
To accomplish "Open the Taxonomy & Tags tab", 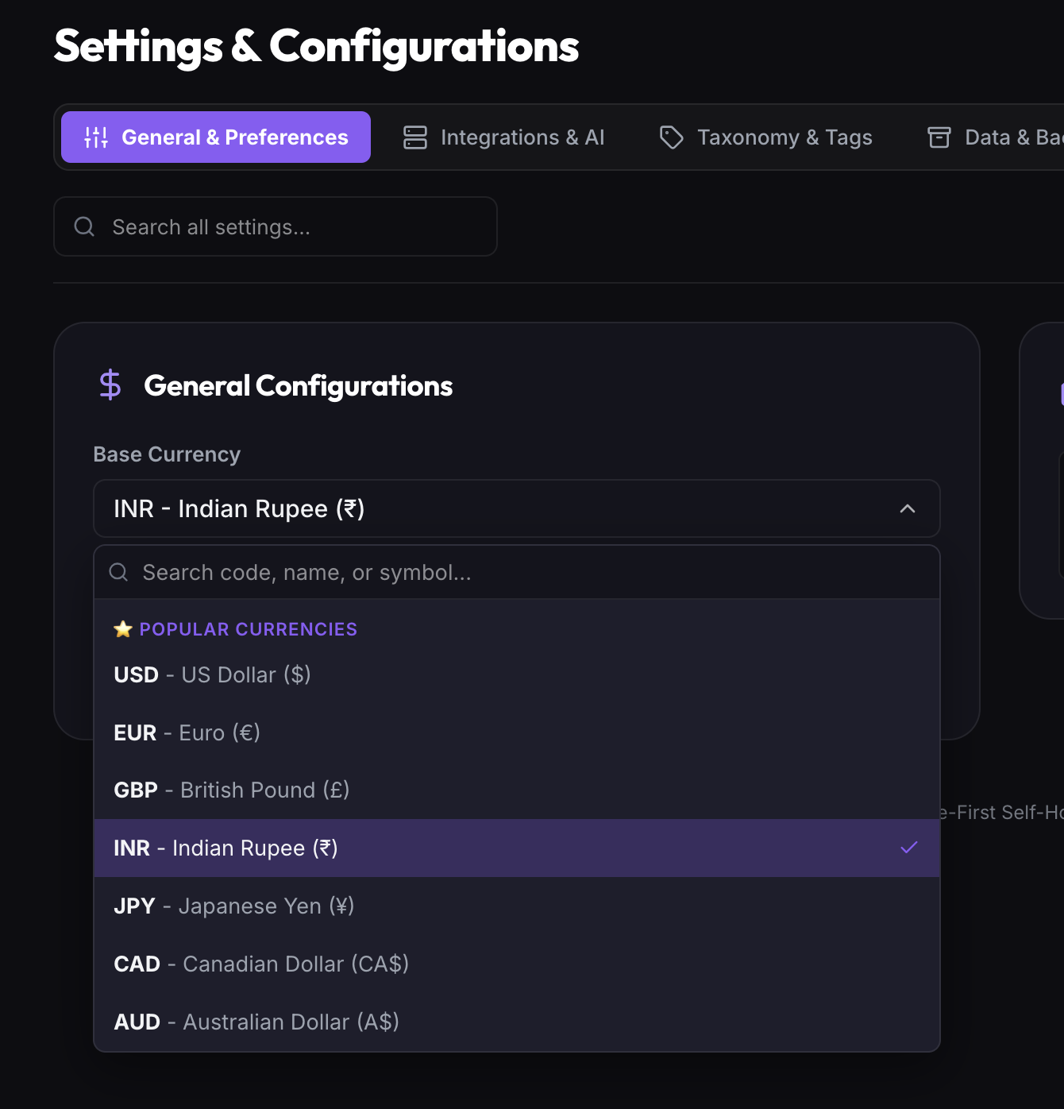I will 765,137.
